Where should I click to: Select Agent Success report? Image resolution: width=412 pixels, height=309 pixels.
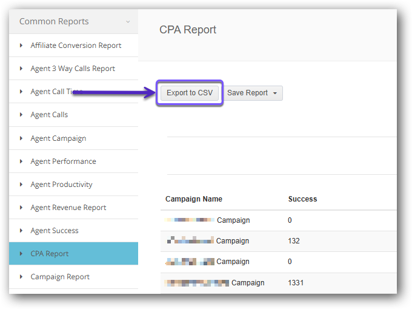click(55, 231)
